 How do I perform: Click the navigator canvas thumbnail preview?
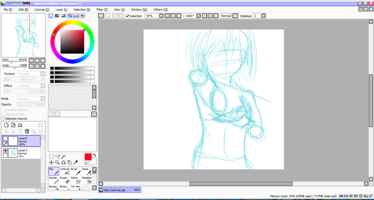[23, 35]
